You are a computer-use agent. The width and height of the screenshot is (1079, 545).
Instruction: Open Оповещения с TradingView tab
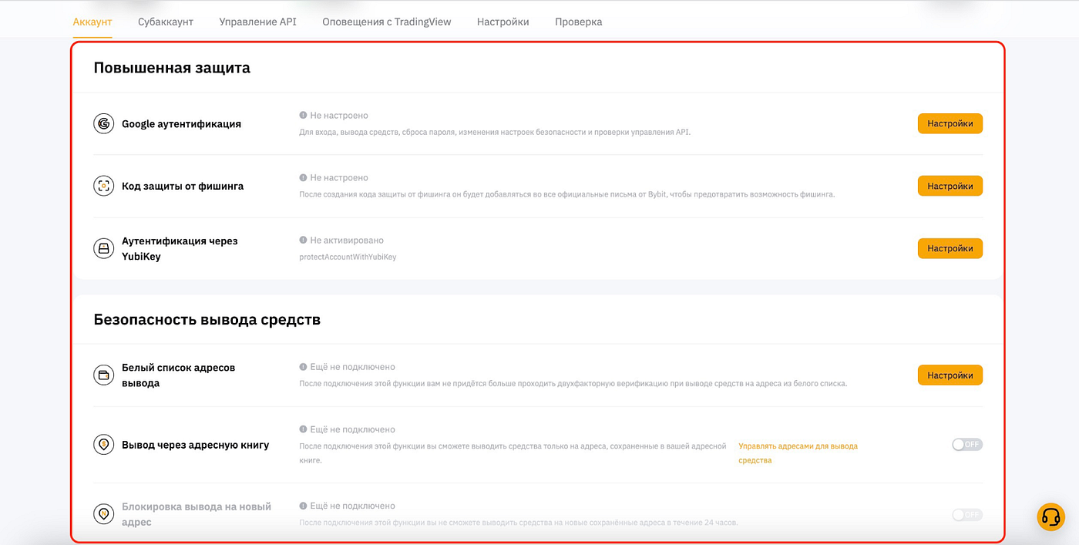[387, 22]
